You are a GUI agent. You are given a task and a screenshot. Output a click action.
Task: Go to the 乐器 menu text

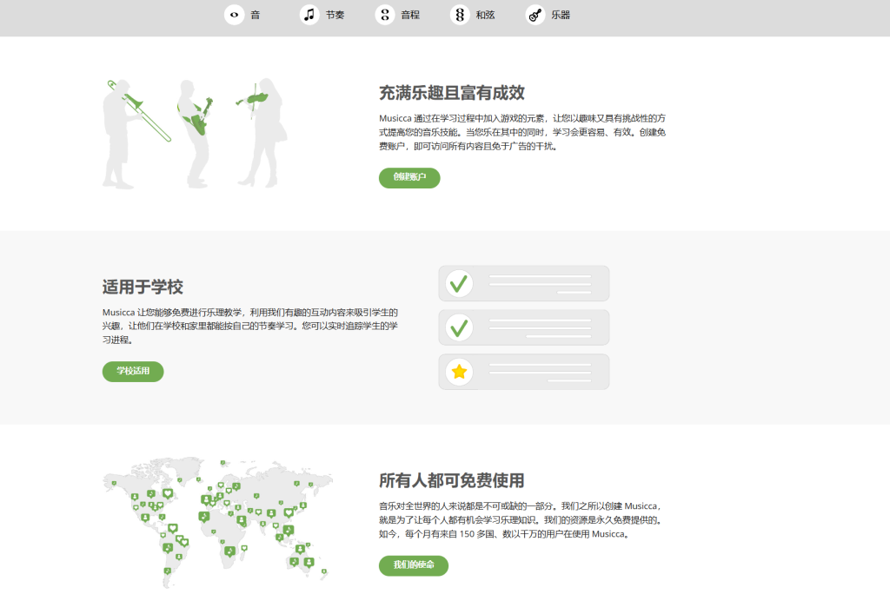[561, 15]
